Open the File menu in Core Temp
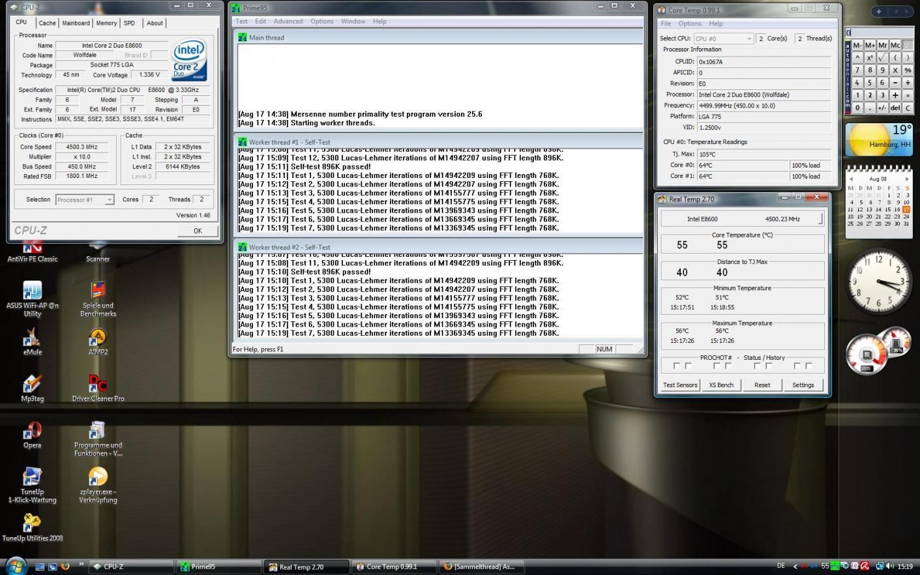 666,23
